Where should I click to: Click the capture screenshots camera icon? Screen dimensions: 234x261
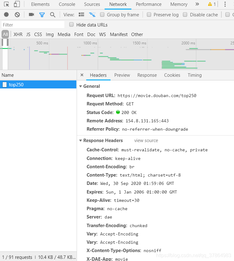(31, 15)
